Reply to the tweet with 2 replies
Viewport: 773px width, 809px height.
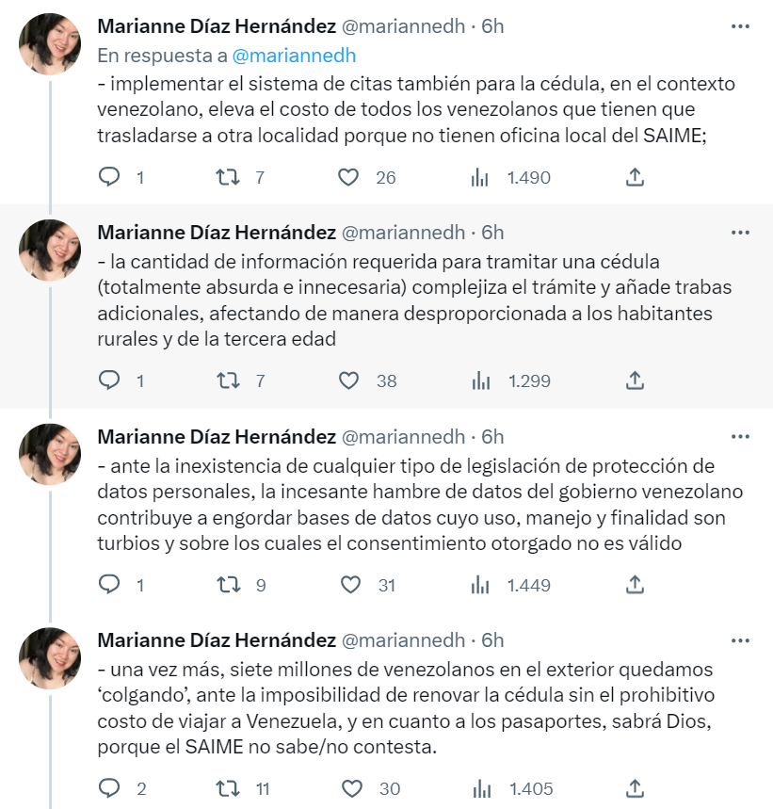point(109,789)
